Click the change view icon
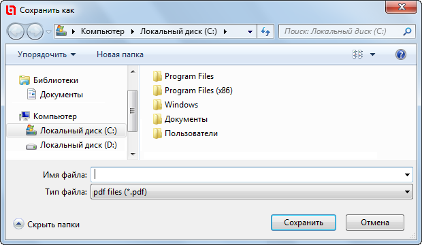Image resolution: width=422 pixels, height=245 pixels. click(x=357, y=54)
